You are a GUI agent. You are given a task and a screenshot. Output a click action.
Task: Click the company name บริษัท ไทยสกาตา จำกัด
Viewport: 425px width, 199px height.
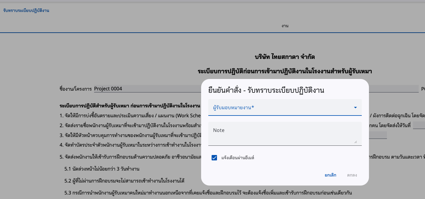pyautogui.click(x=285, y=57)
